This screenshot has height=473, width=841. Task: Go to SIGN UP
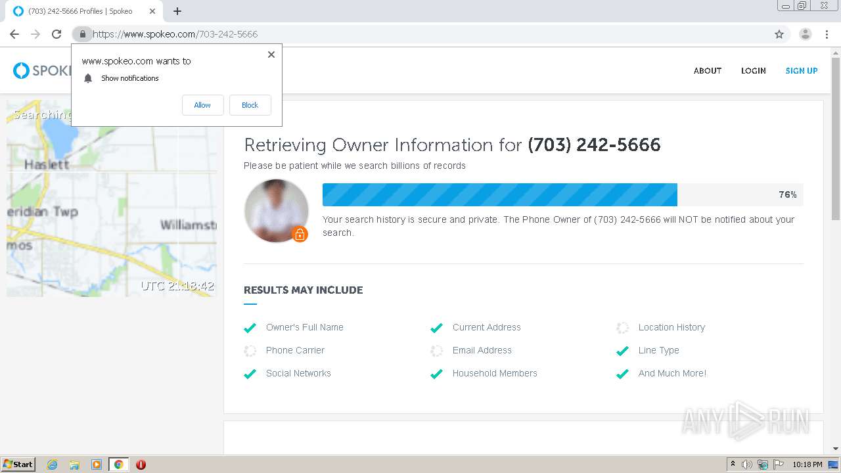802,71
